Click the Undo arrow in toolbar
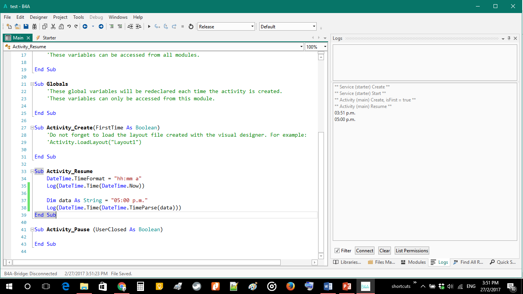Image resolution: width=523 pixels, height=294 pixels. (69, 26)
